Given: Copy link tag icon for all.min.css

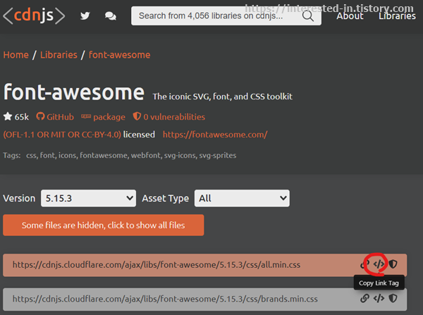Looking at the screenshot, I should 379,264.
